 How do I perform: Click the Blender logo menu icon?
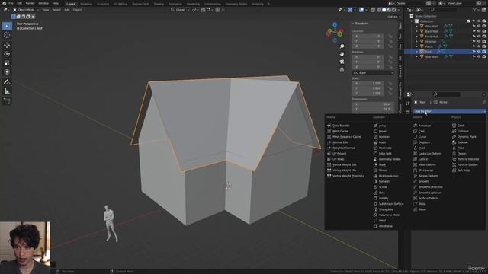tap(4, 3)
